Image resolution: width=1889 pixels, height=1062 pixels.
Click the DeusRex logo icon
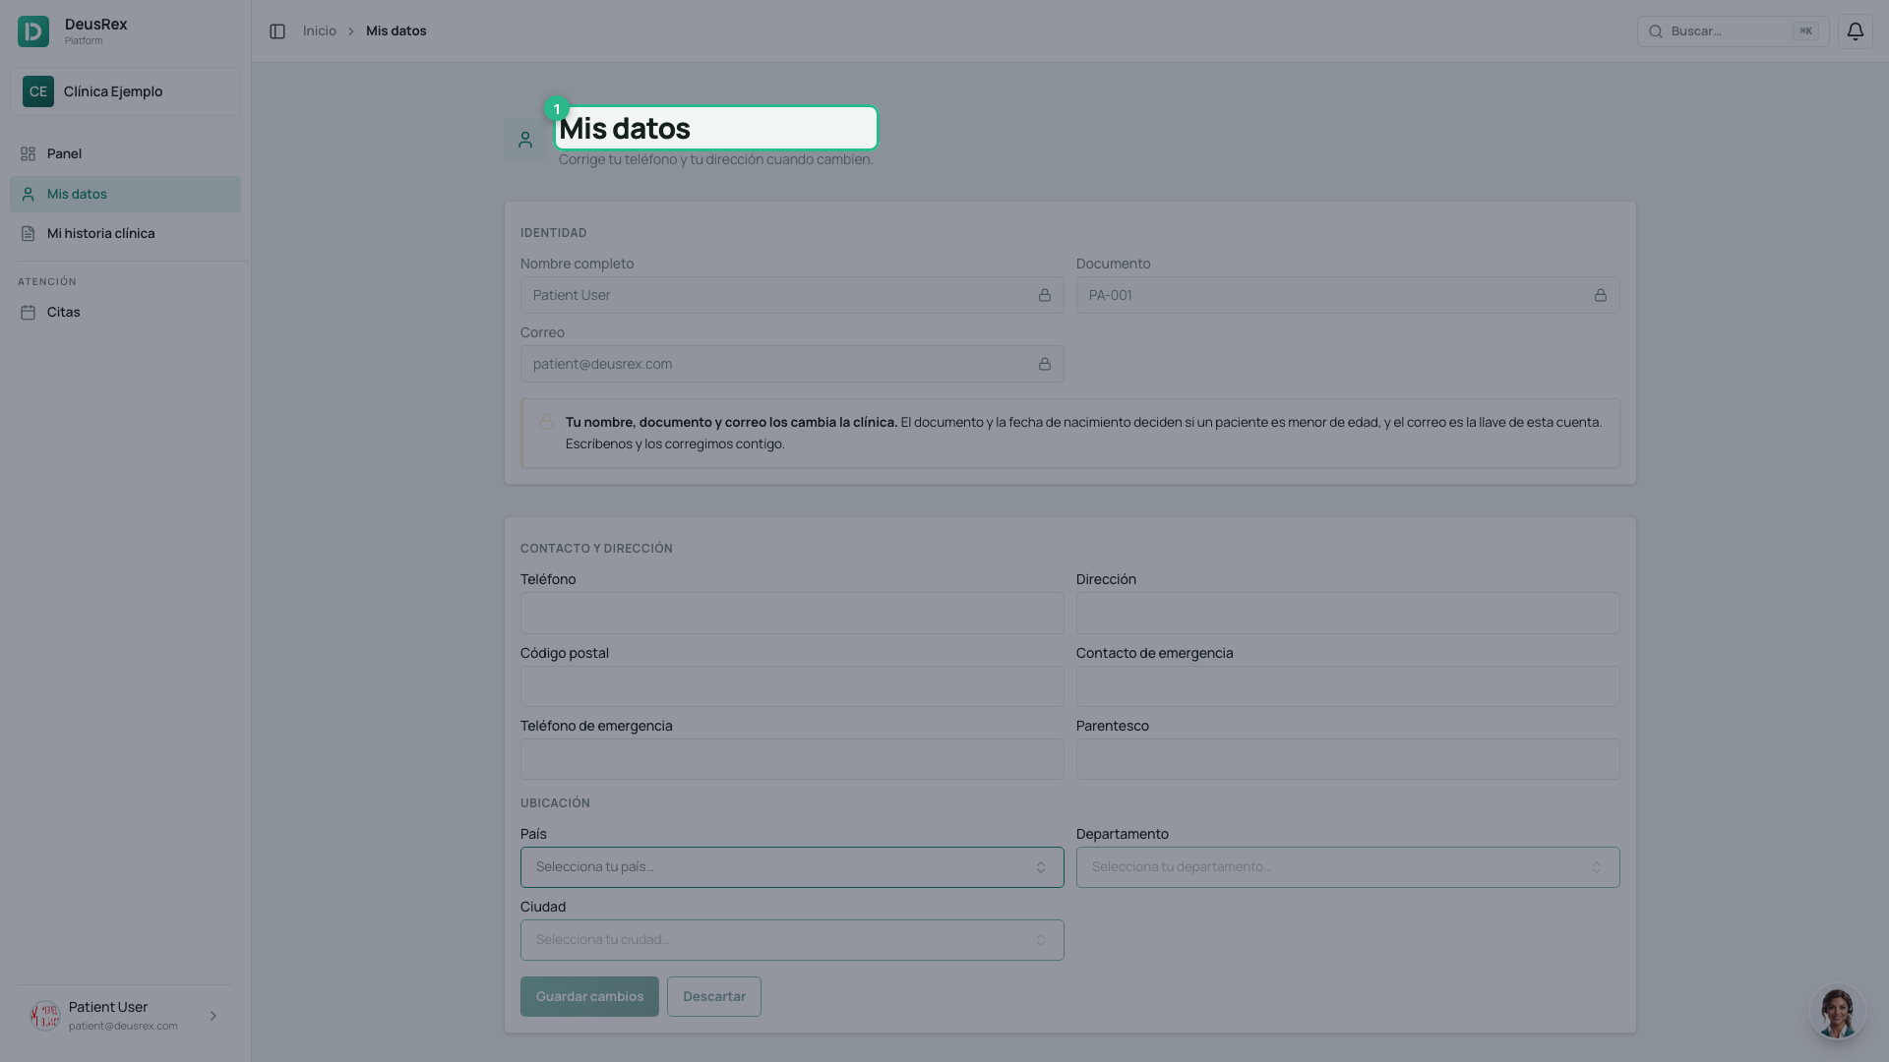click(33, 31)
